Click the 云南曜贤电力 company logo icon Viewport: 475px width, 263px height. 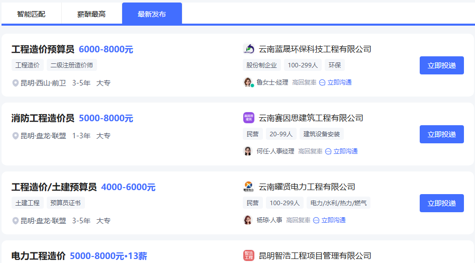[x=249, y=187]
